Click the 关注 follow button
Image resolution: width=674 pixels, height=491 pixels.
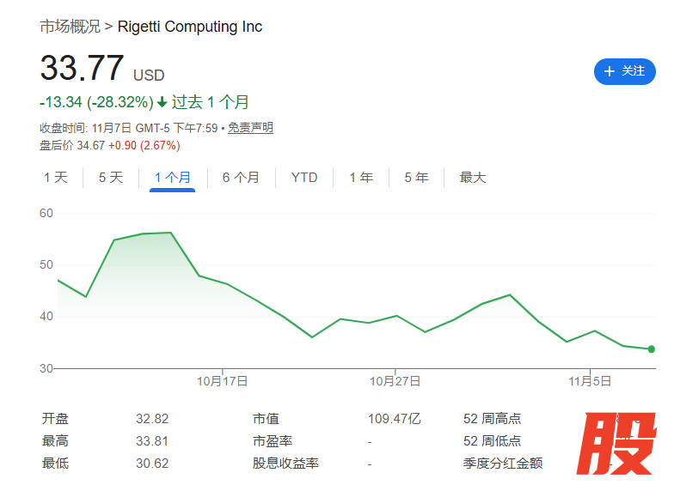point(624,71)
